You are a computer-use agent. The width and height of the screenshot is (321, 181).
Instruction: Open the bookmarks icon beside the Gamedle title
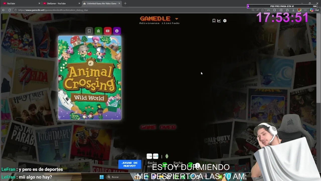214,21
